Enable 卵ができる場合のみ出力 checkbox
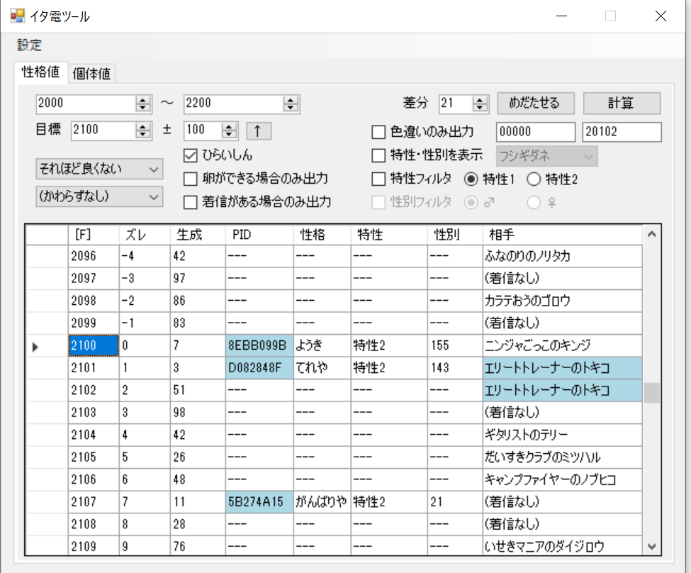The image size is (691, 573). point(191,179)
